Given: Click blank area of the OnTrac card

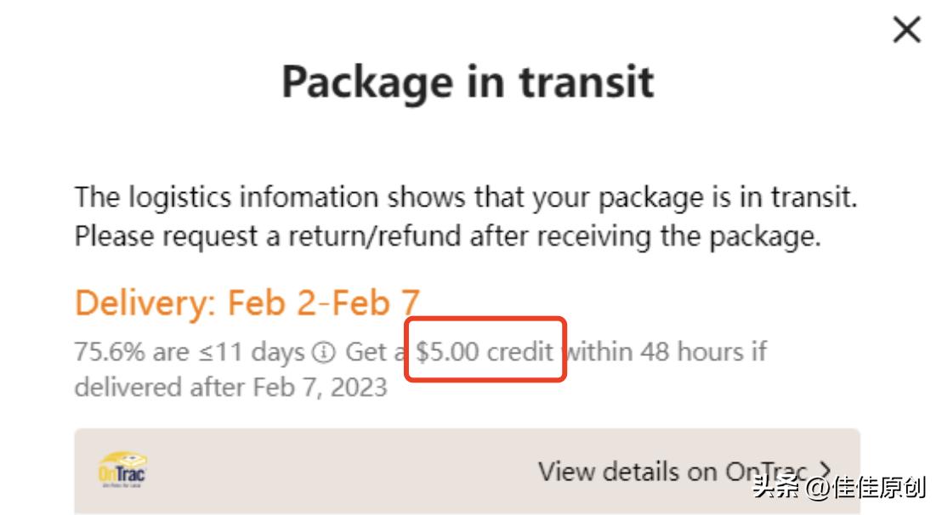Looking at the screenshot, I should [x=340, y=471].
